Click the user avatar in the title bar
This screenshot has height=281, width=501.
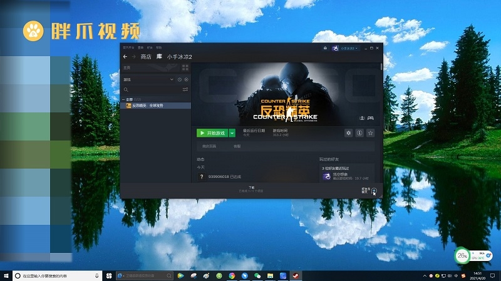click(335, 48)
